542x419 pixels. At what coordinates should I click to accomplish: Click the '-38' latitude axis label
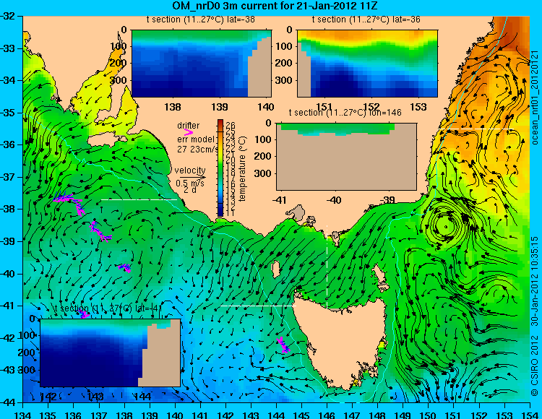click(x=8, y=209)
